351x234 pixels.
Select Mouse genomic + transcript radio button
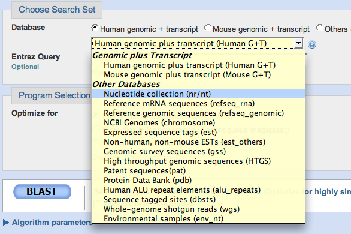(x=207, y=28)
